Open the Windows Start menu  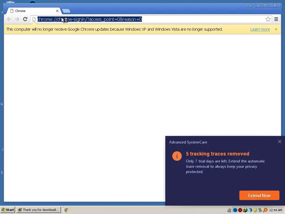(x=8, y=210)
